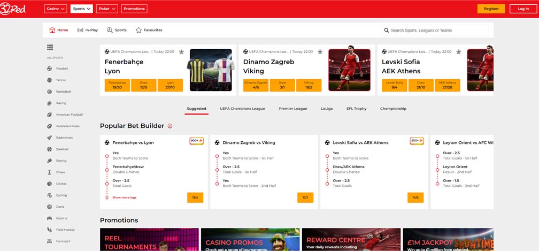Screen dimensions: 539x251
Task: Switch to UEFA Champions League tab
Action: coord(242,109)
